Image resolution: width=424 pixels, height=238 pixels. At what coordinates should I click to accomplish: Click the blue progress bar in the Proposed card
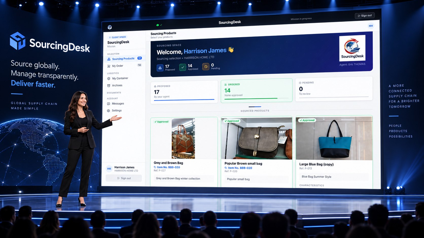[184, 100]
